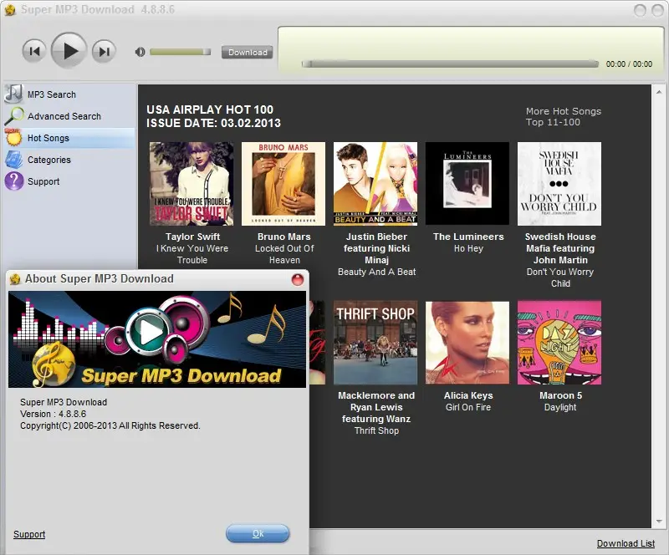Viewport: 669px width, 555px height.
Task: Open the Download List link
Action: point(626,543)
